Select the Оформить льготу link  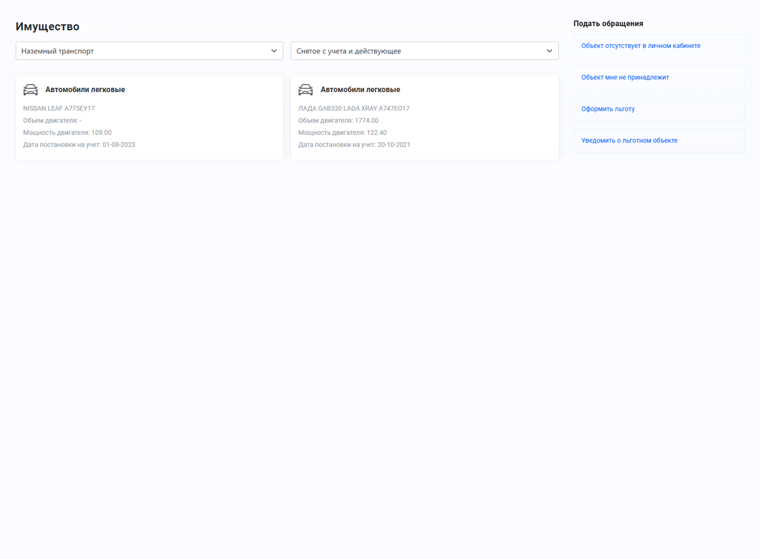[x=608, y=109]
